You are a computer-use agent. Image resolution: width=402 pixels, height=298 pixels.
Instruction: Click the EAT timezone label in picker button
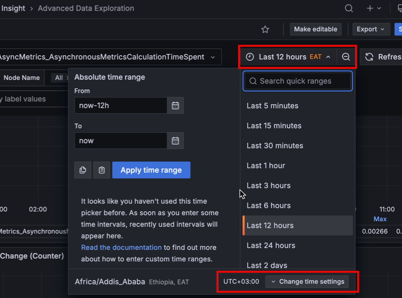tap(316, 57)
